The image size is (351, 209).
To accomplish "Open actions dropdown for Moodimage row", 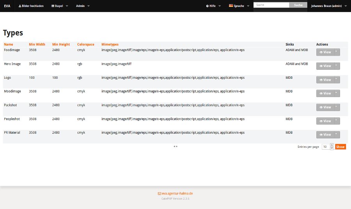I will [337, 93].
